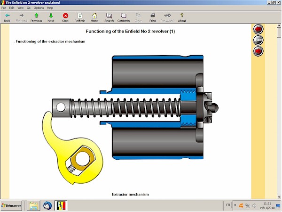The height and width of the screenshot is (212, 282).
Task: Open the View menu
Action: pos(20,8)
